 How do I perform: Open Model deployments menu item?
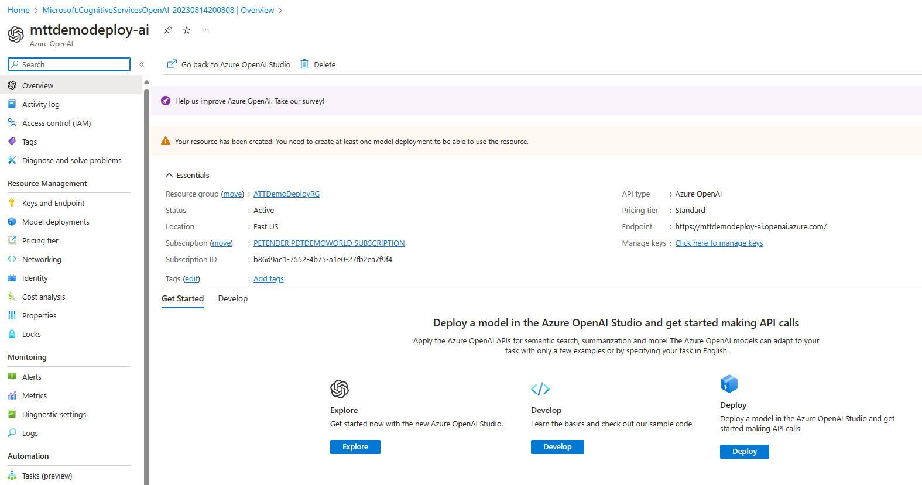[x=71, y=222]
